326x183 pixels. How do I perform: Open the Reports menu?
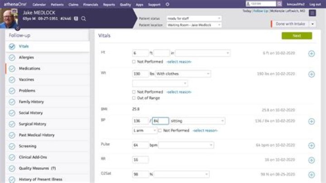point(109,4)
